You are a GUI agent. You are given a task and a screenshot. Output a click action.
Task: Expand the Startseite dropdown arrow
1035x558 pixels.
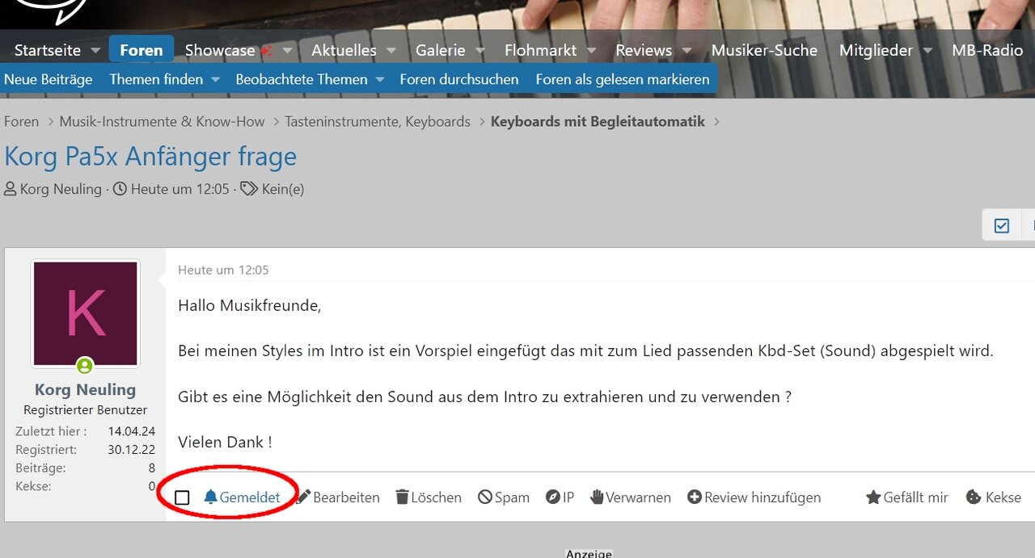(95, 50)
